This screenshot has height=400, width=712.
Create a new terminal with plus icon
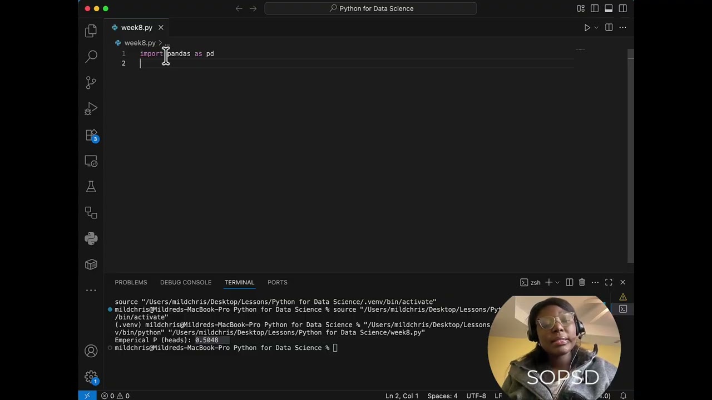[x=548, y=282]
